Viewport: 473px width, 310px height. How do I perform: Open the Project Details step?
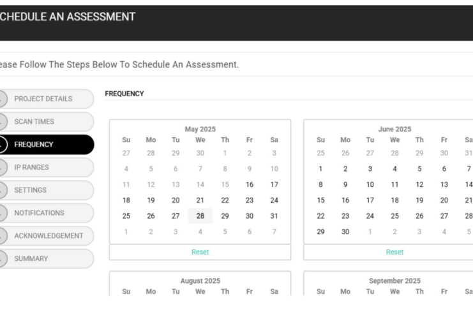[43, 99]
